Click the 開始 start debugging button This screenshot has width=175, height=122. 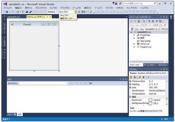(83, 12)
